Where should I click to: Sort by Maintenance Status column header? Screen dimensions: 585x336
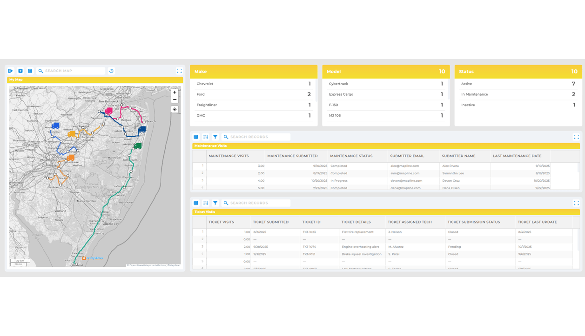(351, 156)
